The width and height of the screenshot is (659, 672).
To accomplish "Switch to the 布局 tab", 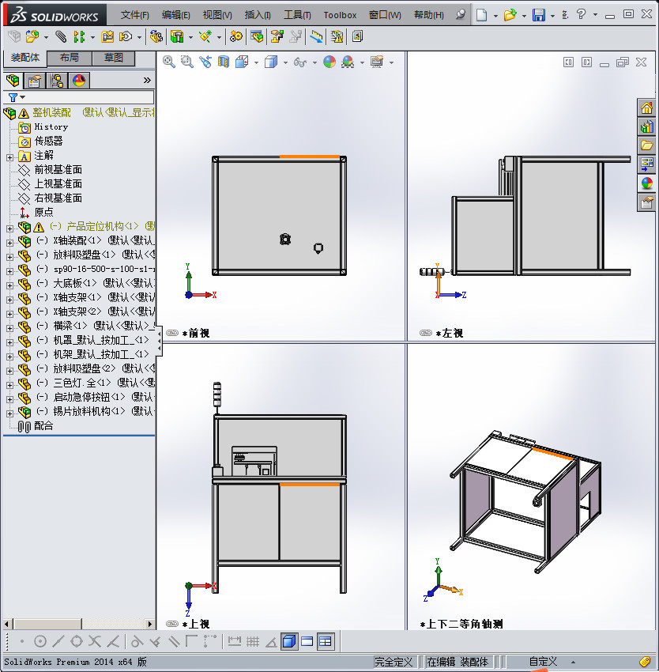I will [69, 58].
